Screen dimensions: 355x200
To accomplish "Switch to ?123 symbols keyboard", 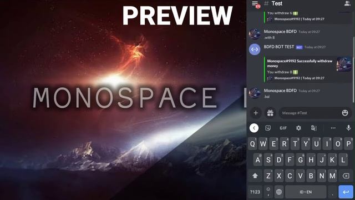I will [x=255, y=192].
